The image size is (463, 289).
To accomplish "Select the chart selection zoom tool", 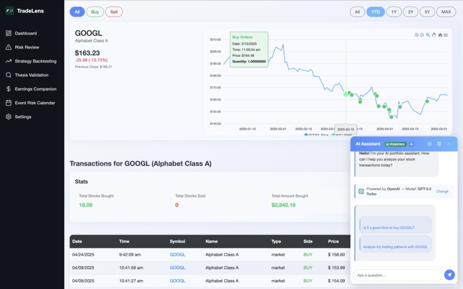I will 428,35.
